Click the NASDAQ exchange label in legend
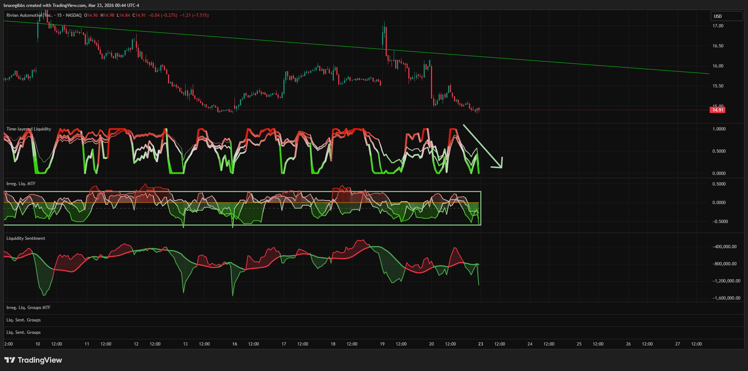748x371 pixels. 73,15
